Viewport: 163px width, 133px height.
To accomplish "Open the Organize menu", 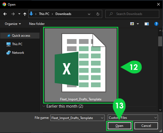I will click(x=13, y=24).
